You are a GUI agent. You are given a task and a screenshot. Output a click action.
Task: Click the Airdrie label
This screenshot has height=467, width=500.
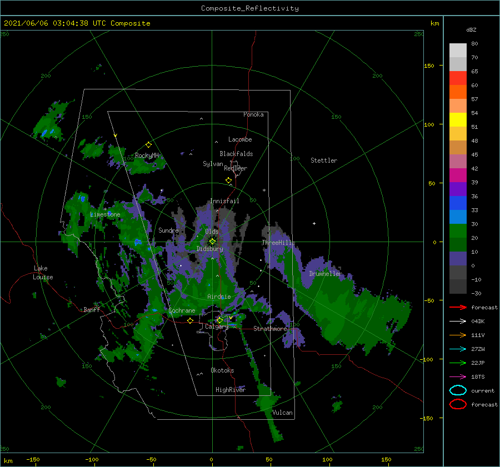(x=219, y=297)
